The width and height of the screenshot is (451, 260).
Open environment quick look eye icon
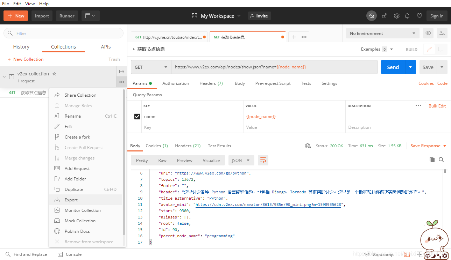[x=428, y=34]
